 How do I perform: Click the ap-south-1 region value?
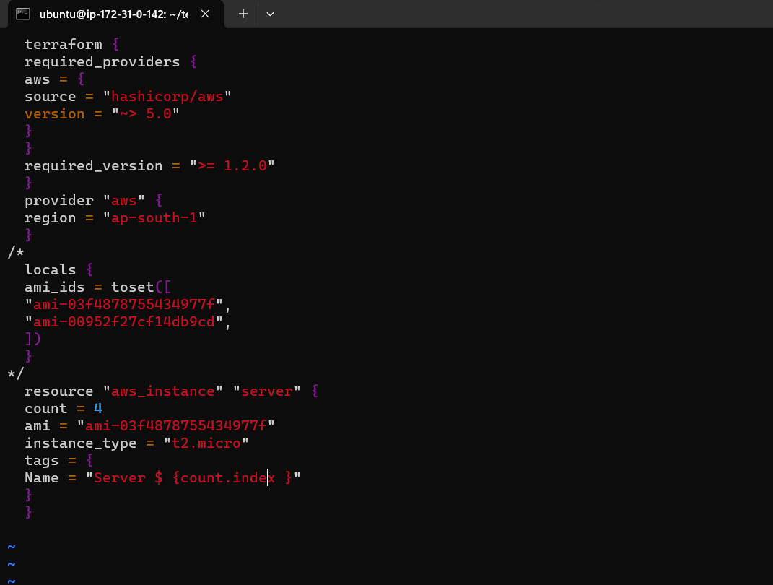(x=154, y=218)
